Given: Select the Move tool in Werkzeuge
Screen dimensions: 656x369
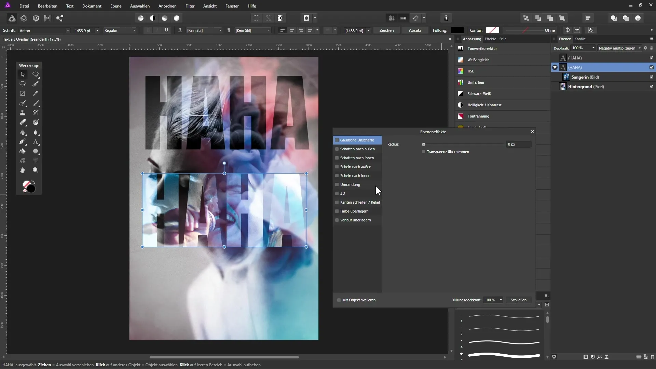Looking at the screenshot, I should [23, 74].
